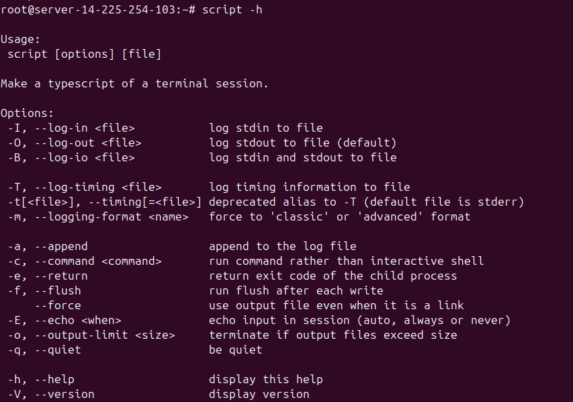Click the 'Usage:' heading
The width and height of the screenshot is (573, 402).
(20, 40)
